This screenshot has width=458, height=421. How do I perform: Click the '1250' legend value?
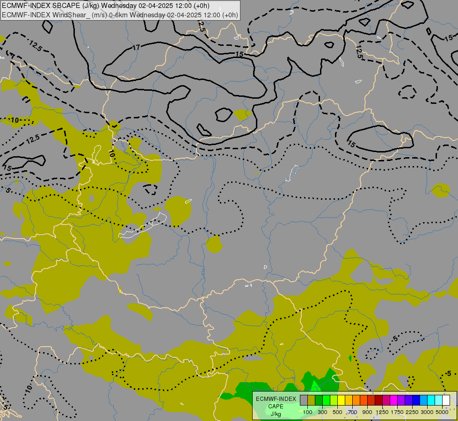(x=382, y=412)
